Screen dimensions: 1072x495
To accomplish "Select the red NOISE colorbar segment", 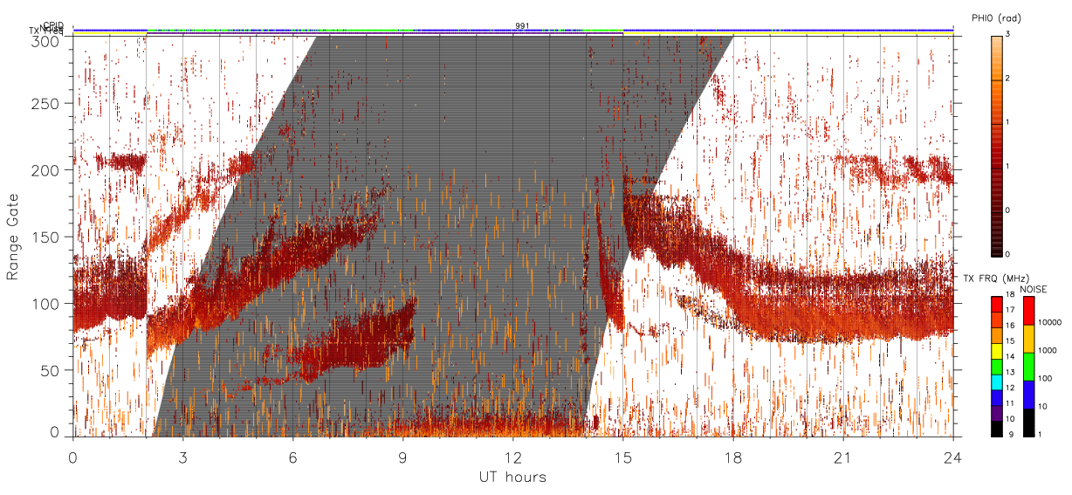I will [x=1027, y=311].
